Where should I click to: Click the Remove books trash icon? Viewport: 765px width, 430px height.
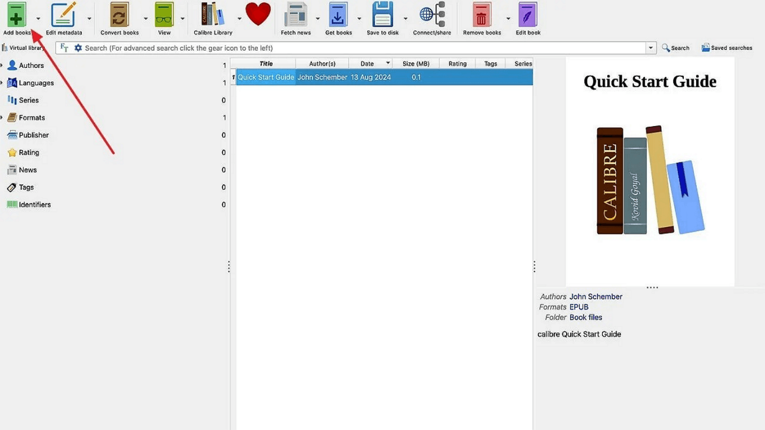tap(482, 15)
